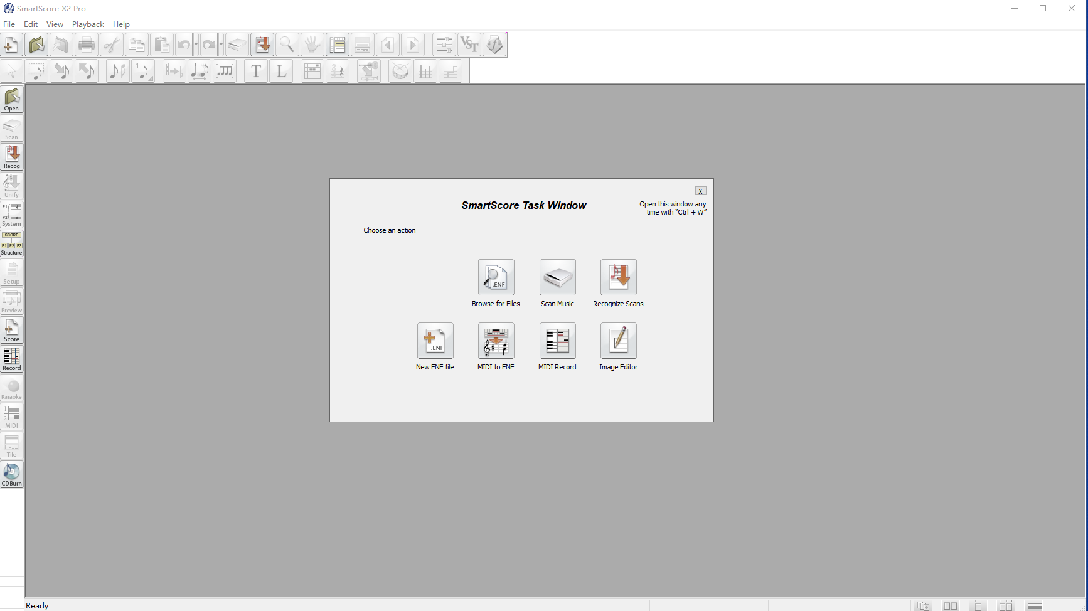Click the open-folder icon in the top toolbar
The height and width of the screenshot is (611, 1088).
point(36,45)
